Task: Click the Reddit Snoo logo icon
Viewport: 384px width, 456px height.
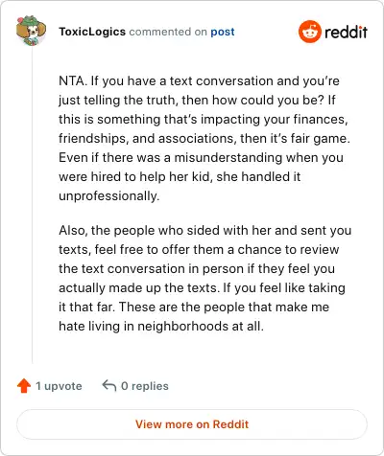Action: point(309,32)
